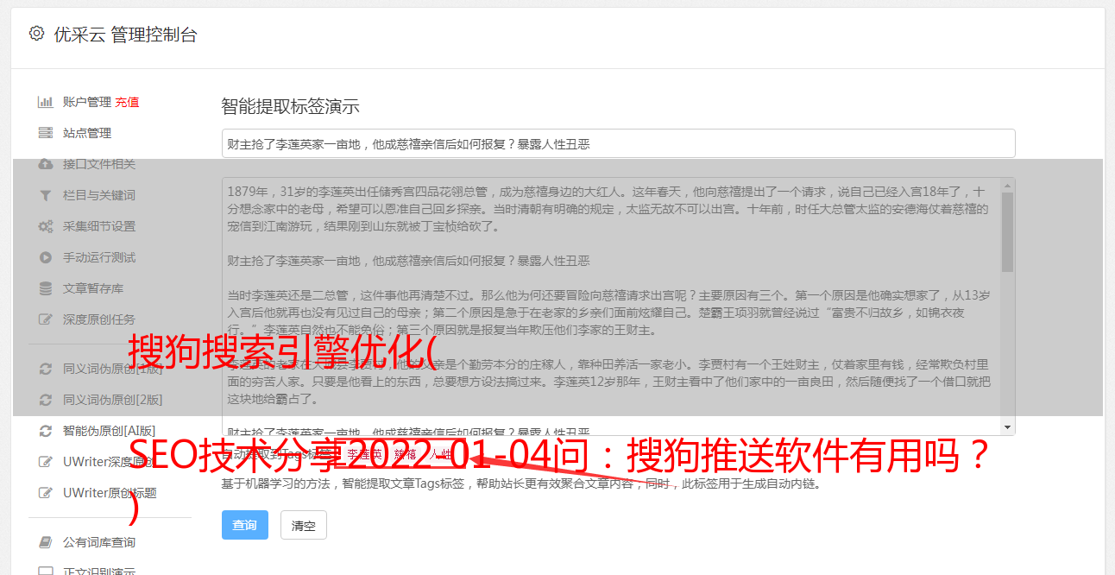Open the book icon for 公有词库查询

[46, 542]
